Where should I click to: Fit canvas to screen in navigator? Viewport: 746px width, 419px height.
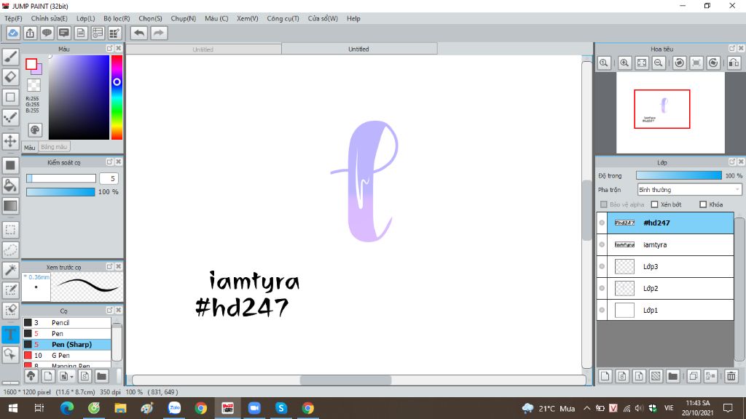642,63
